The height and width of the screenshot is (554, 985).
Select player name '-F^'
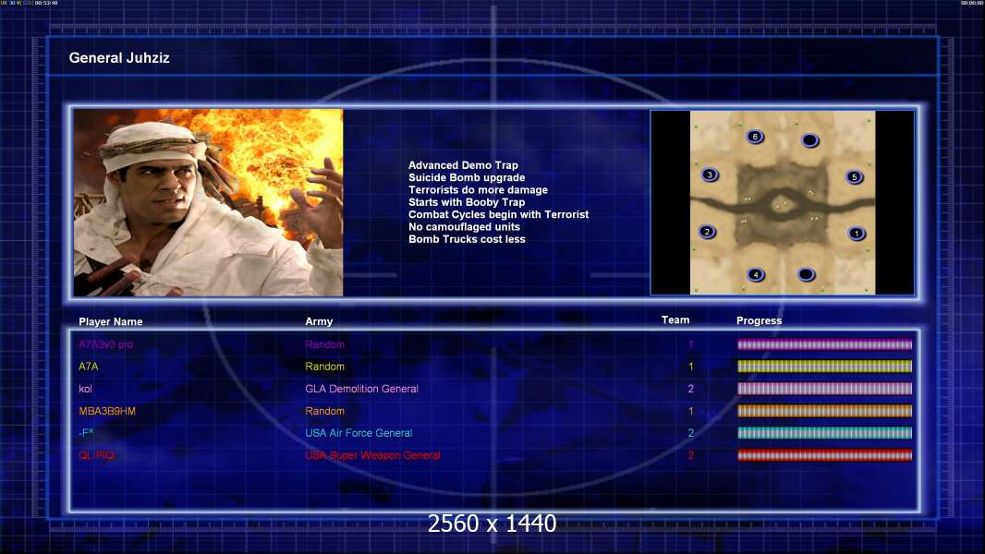[87, 433]
